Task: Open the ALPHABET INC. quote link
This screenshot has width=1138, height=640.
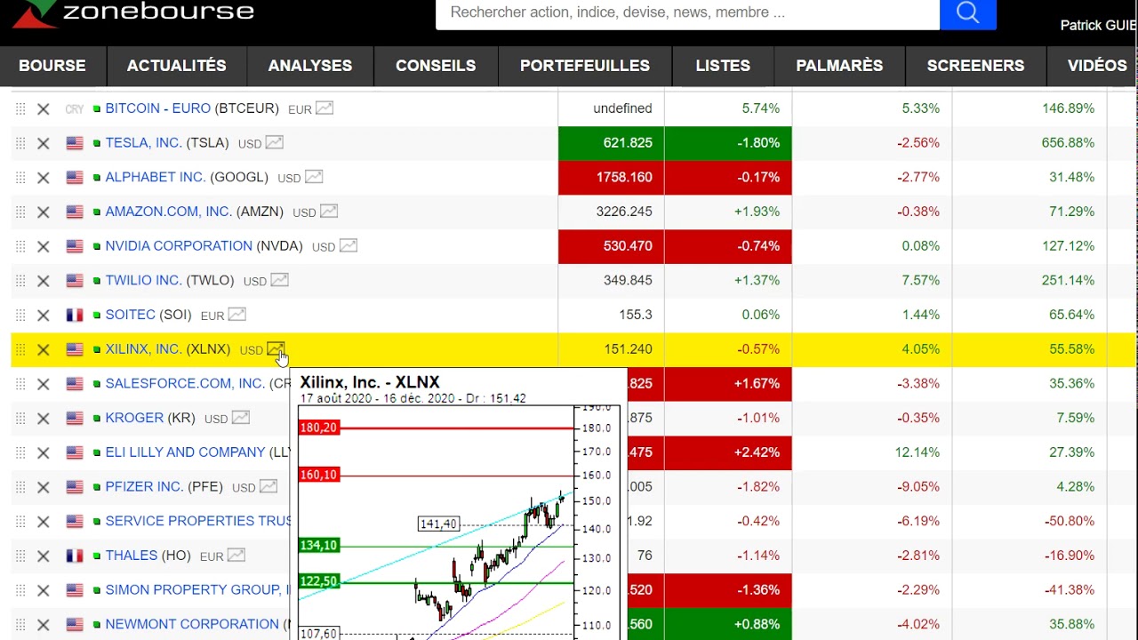Action: (x=156, y=177)
